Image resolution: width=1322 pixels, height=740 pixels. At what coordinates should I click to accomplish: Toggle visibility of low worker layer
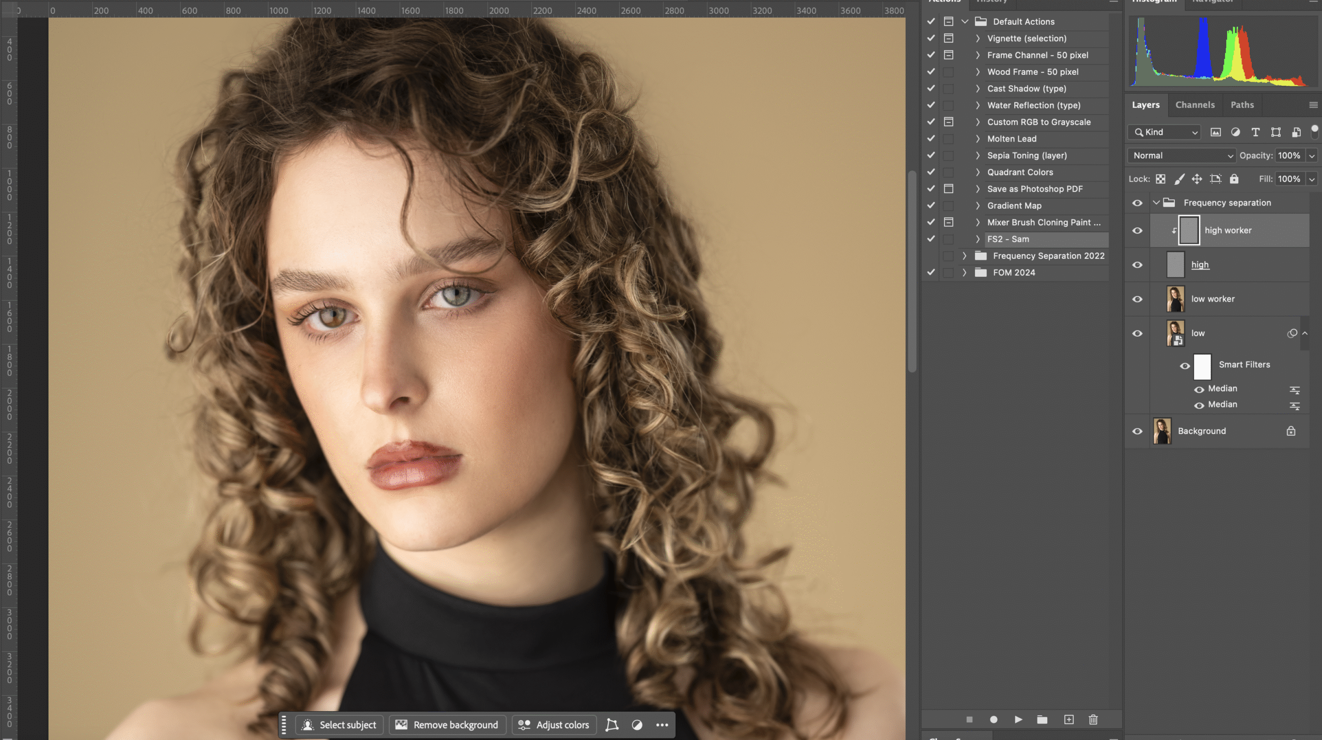tap(1137, 299)
